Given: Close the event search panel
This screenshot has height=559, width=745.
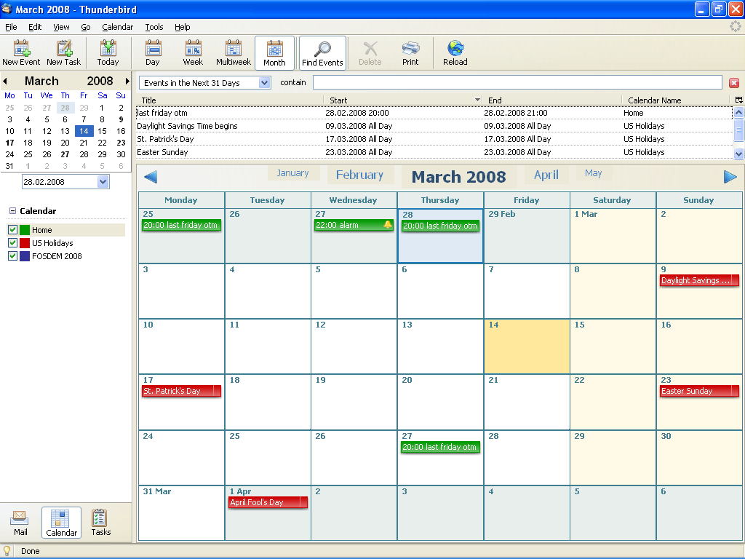Looking at the screenshot, I should click(734, 83).
